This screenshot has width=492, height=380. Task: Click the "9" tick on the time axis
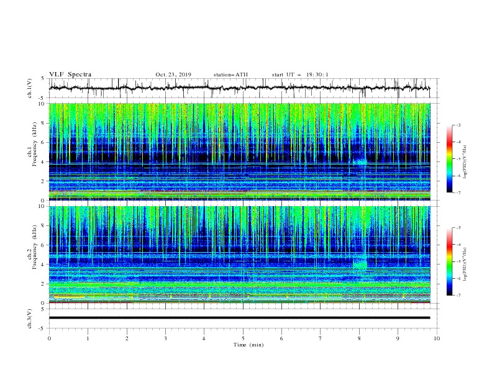click(x=398, y=338)
